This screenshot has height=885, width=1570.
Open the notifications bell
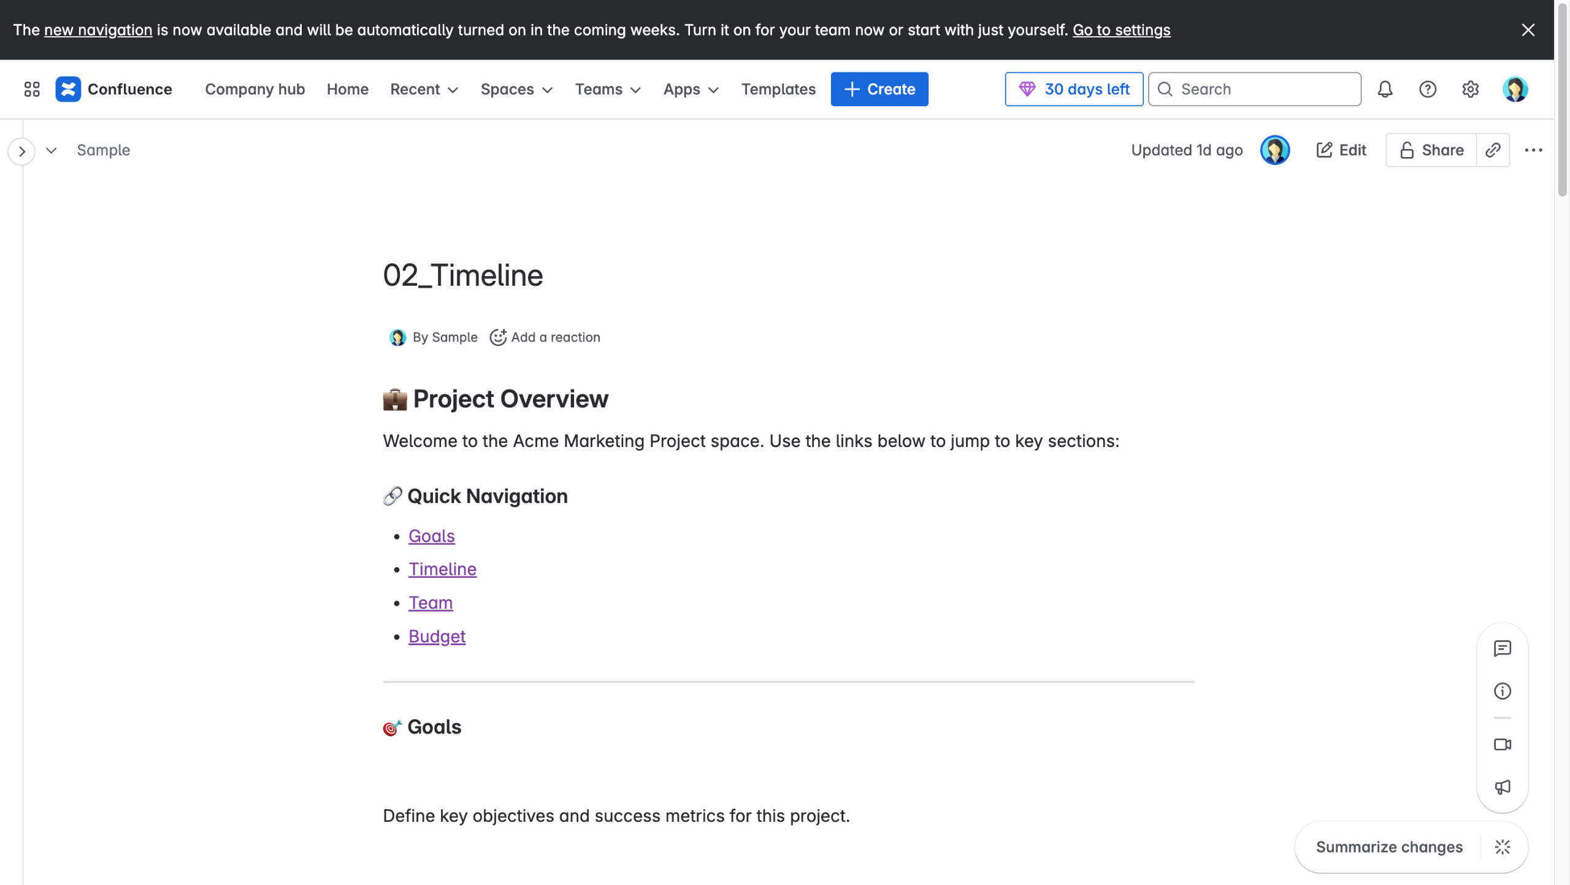pos(1385,90)
